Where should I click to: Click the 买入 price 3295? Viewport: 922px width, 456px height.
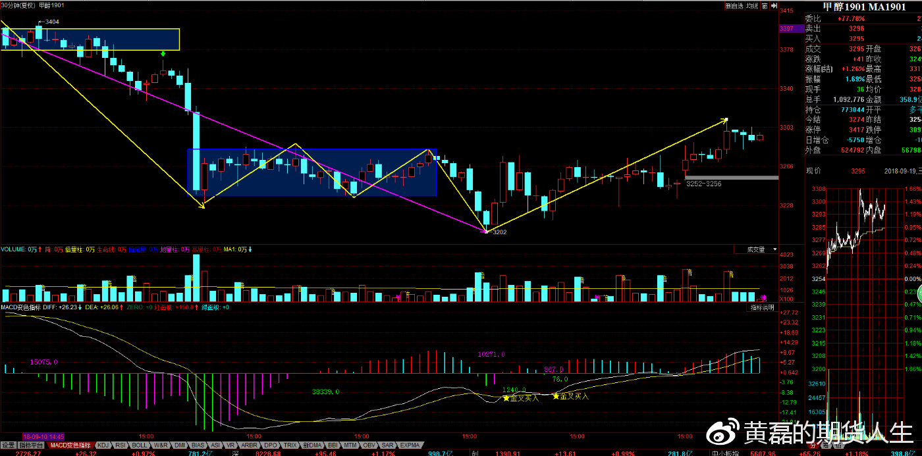[x=856, y=39]
